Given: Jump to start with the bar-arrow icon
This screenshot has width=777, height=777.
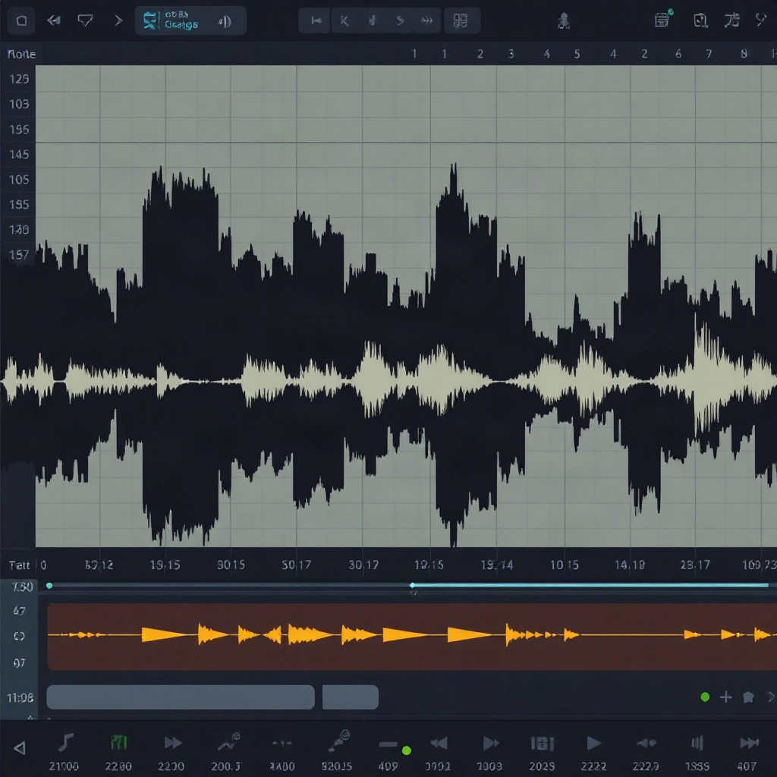Looking at the screenshot, I should point(316,20).
